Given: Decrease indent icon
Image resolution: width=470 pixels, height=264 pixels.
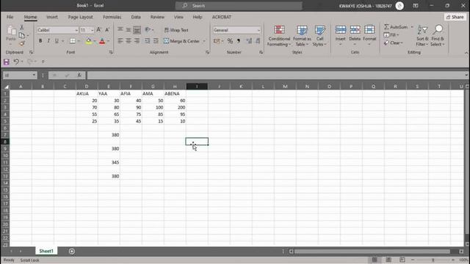Looking at the screenshot, I should point(147,41).
